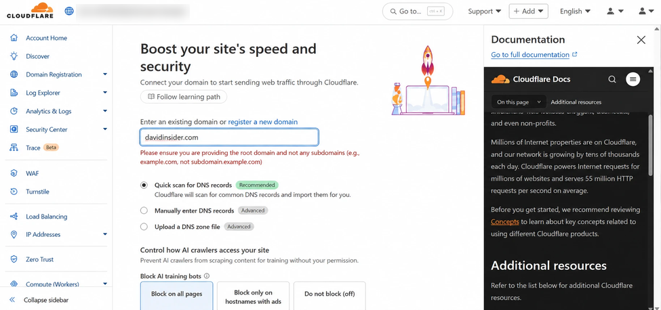Viewport: 661px width, 310px height.
Task: Click the WAF shield icon
Action: click(x=14, y=173)
